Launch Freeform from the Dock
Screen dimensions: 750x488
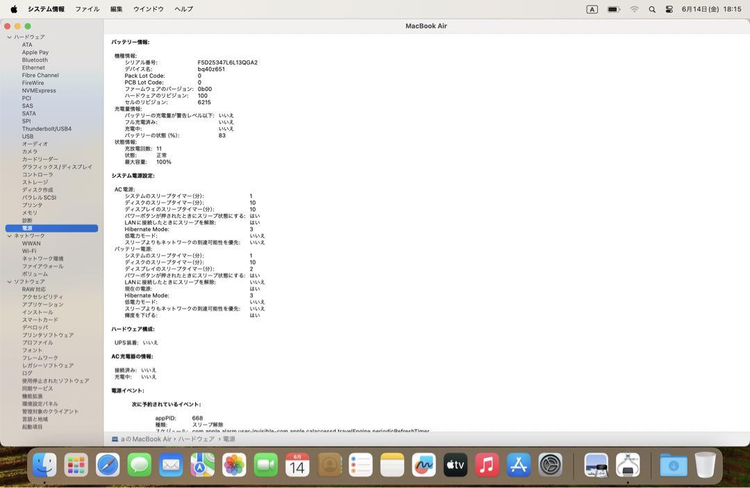[x=424, y=464]
